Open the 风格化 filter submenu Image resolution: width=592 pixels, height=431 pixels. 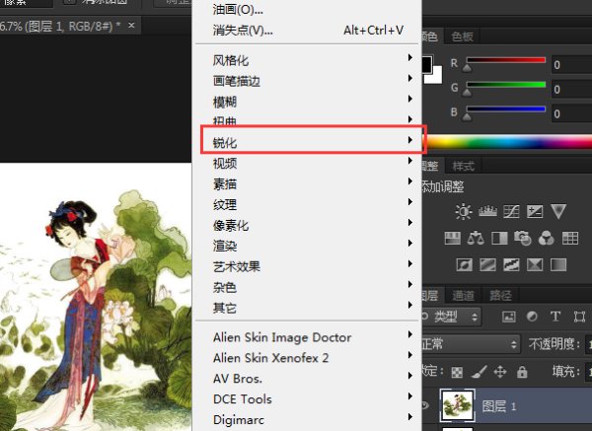tap(307, 60)
